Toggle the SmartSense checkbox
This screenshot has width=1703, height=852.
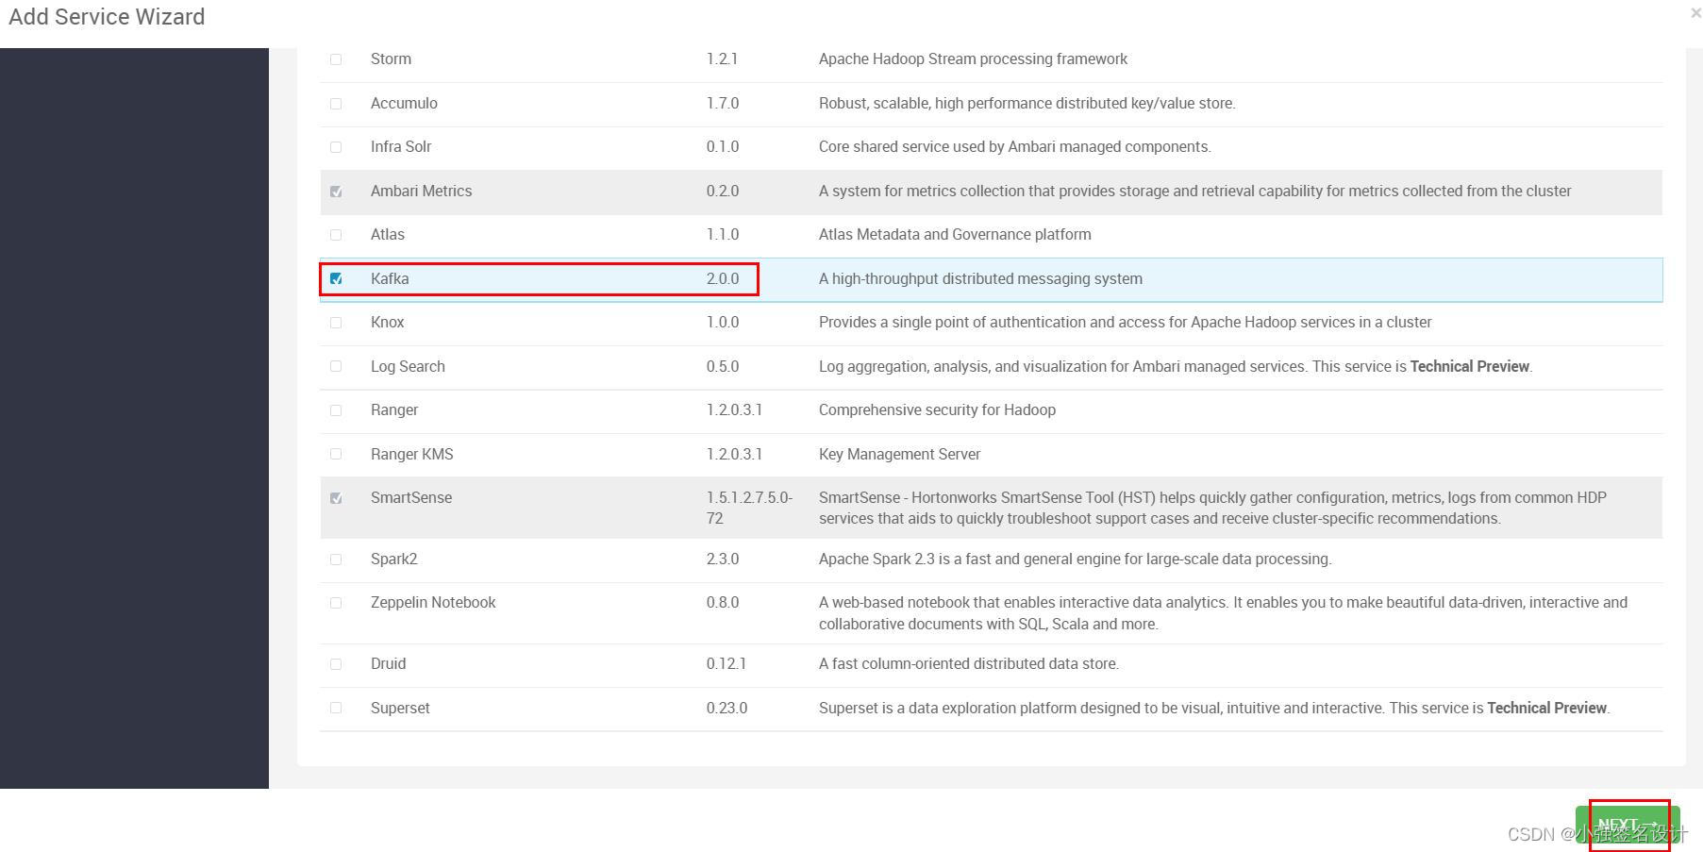point(336,498)
